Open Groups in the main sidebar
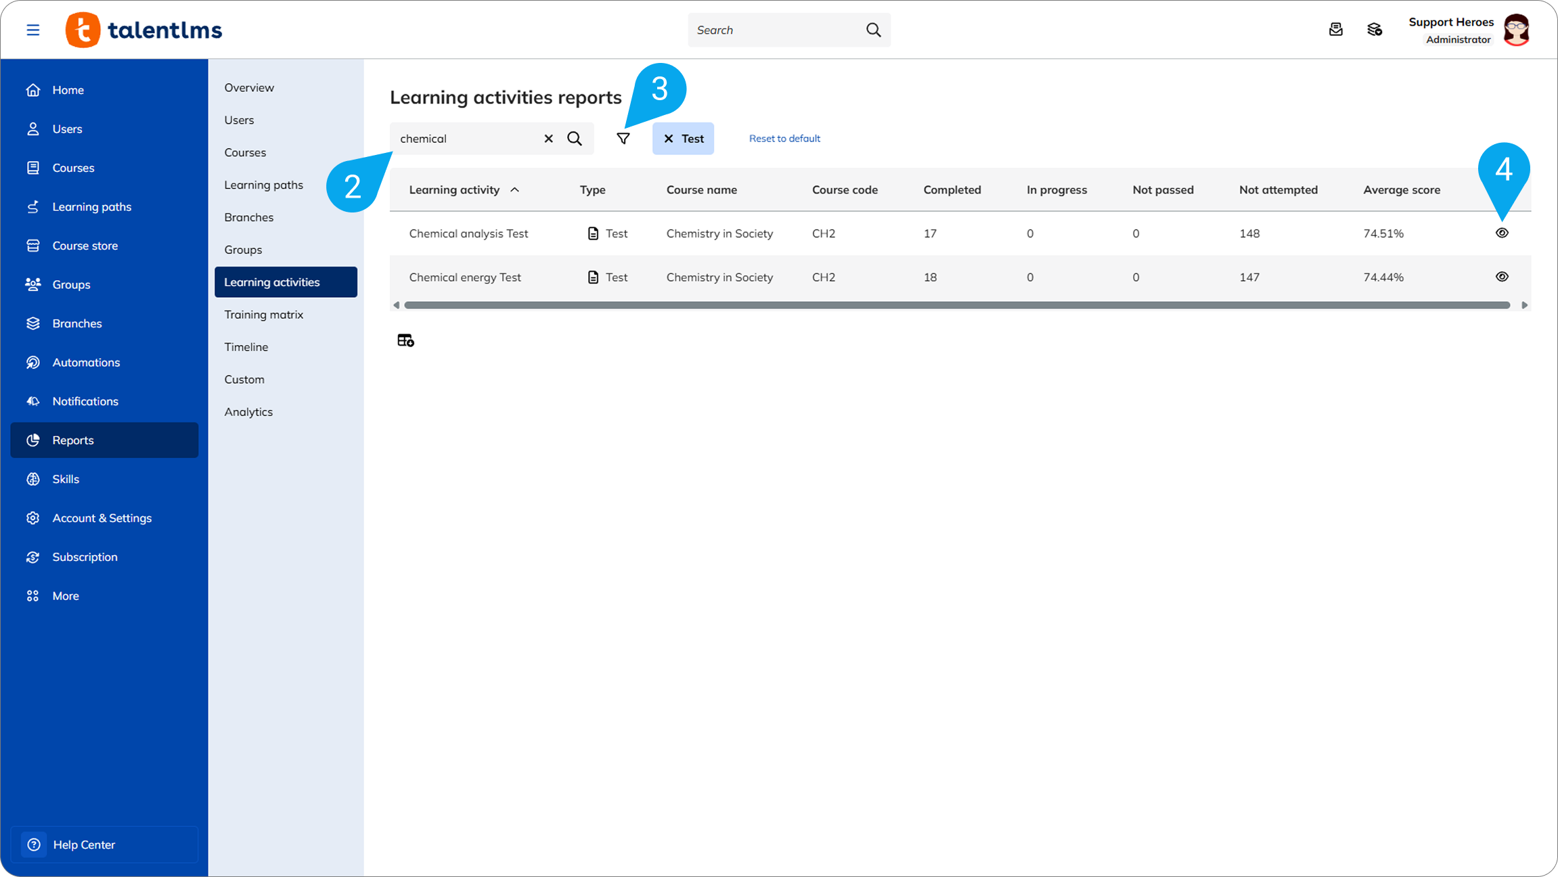The image size is (1558, 877). tap(104, 284)
